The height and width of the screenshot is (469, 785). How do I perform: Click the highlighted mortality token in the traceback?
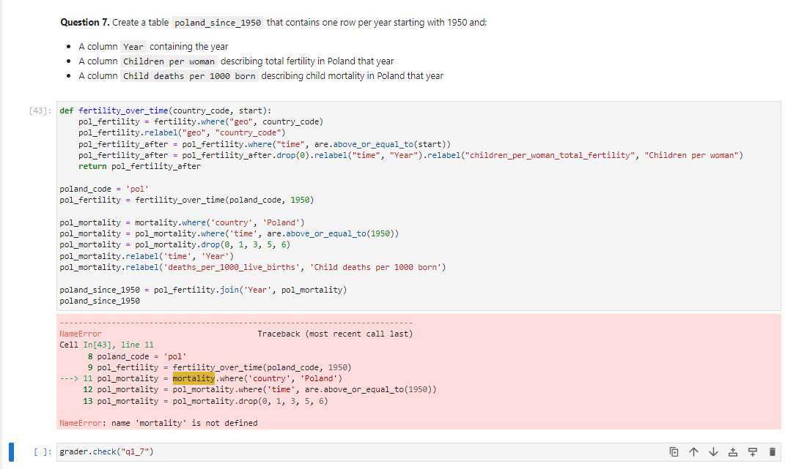(x=192, y=378)
